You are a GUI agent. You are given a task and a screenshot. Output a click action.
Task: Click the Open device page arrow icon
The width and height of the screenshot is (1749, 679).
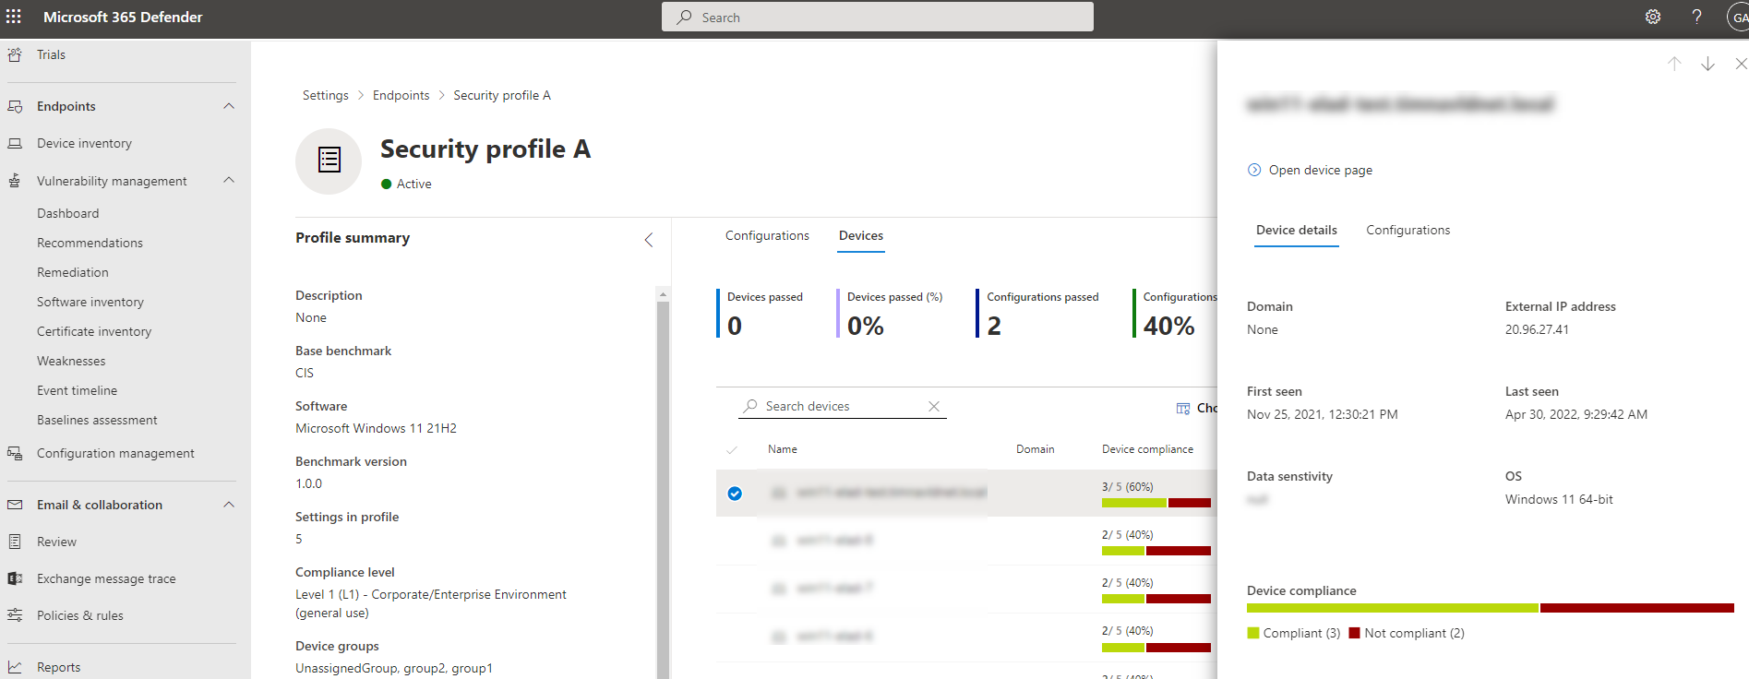1254,170
